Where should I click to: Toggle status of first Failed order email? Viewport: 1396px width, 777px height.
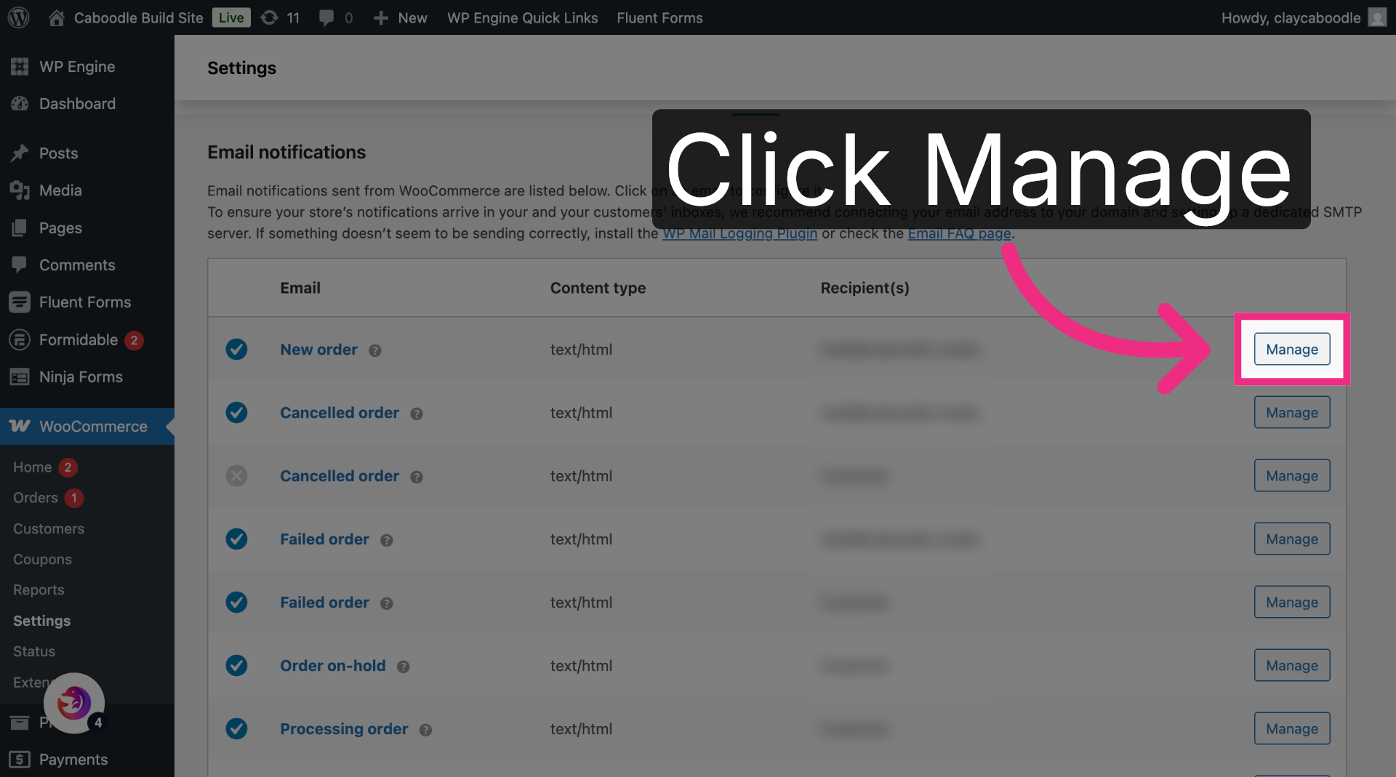236,539
